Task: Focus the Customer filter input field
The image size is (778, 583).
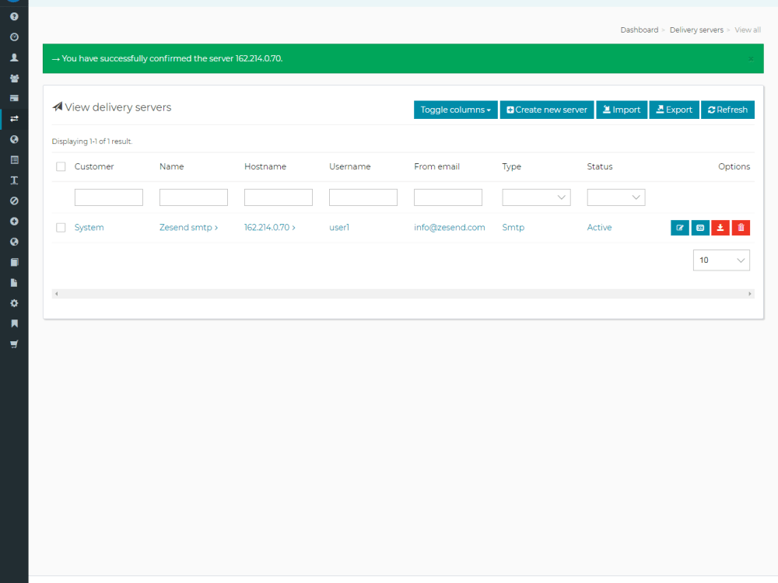Action: point(109,197)
